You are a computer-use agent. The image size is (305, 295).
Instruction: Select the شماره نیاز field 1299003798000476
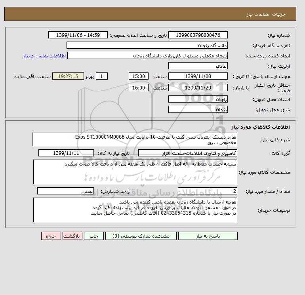coord(198,35)
